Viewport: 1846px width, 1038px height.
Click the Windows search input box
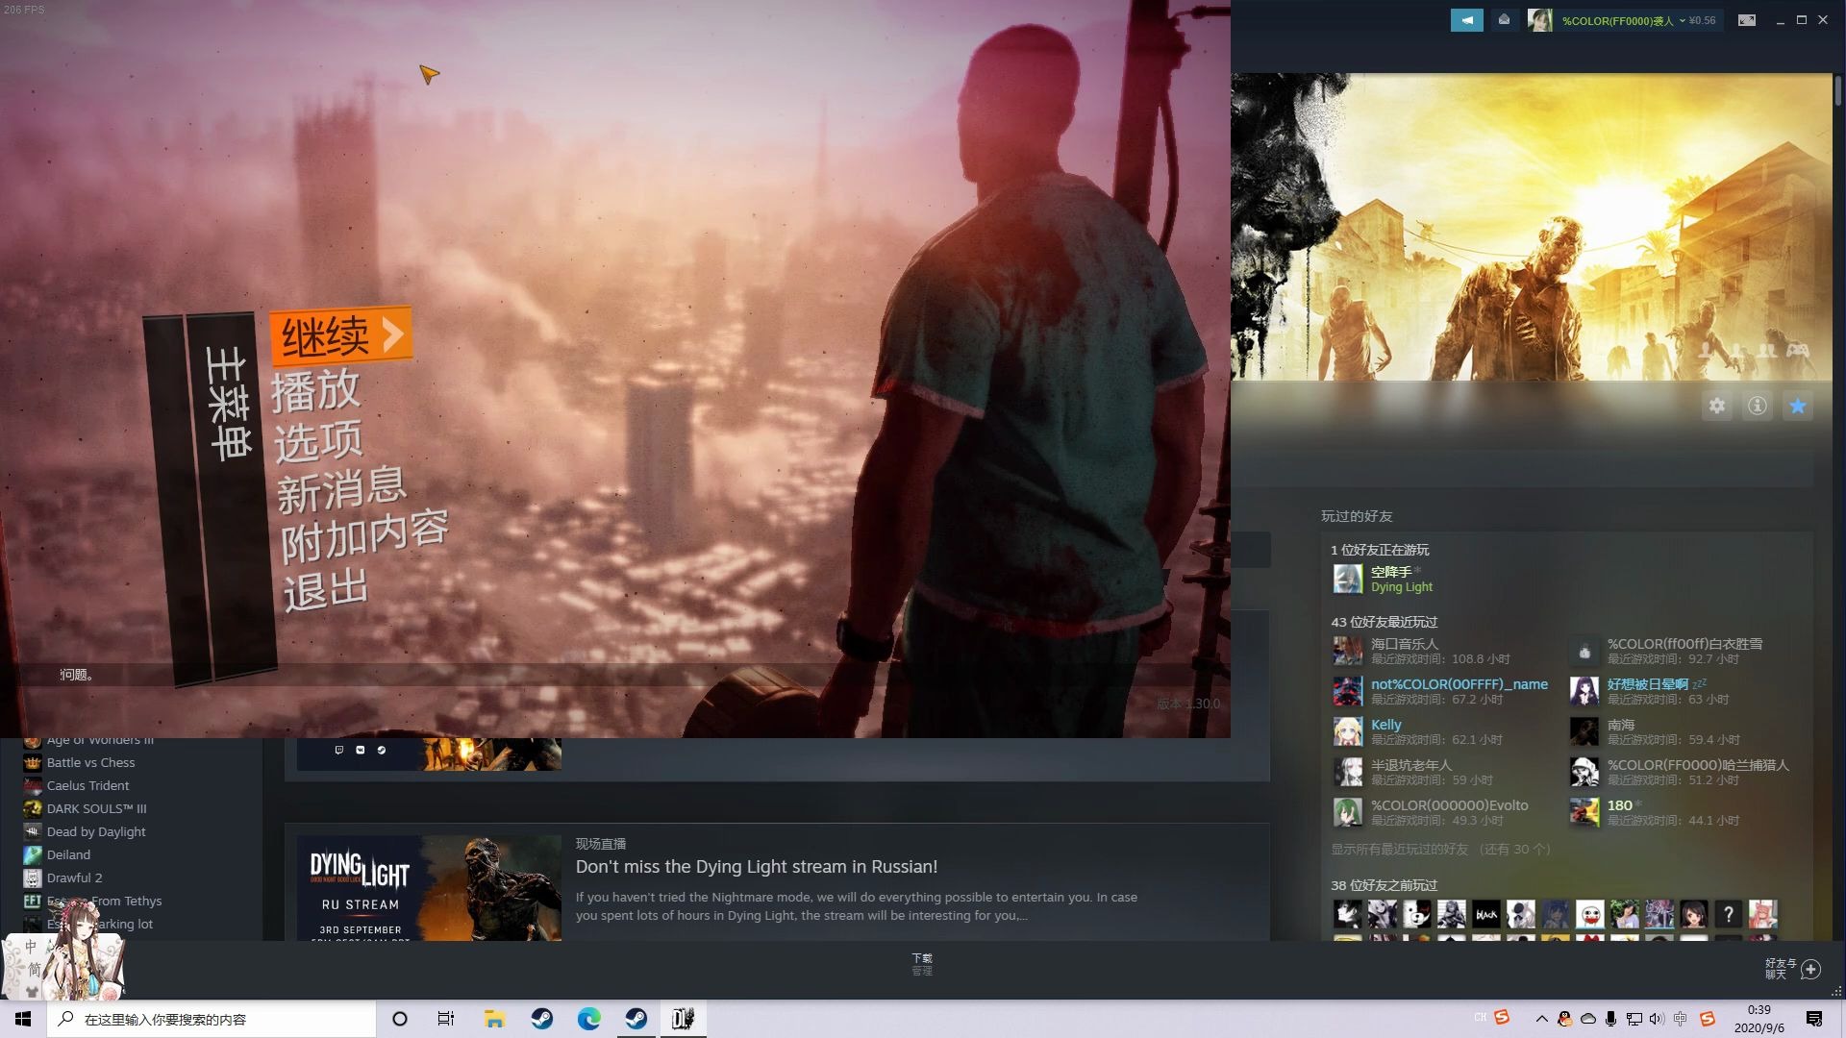(213, 1019)
